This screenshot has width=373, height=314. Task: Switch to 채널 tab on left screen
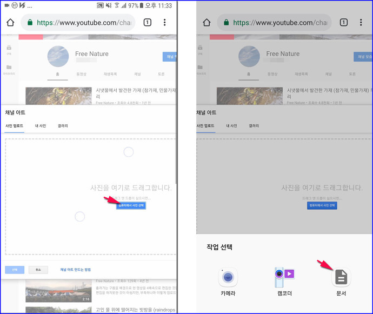point(137,74)
